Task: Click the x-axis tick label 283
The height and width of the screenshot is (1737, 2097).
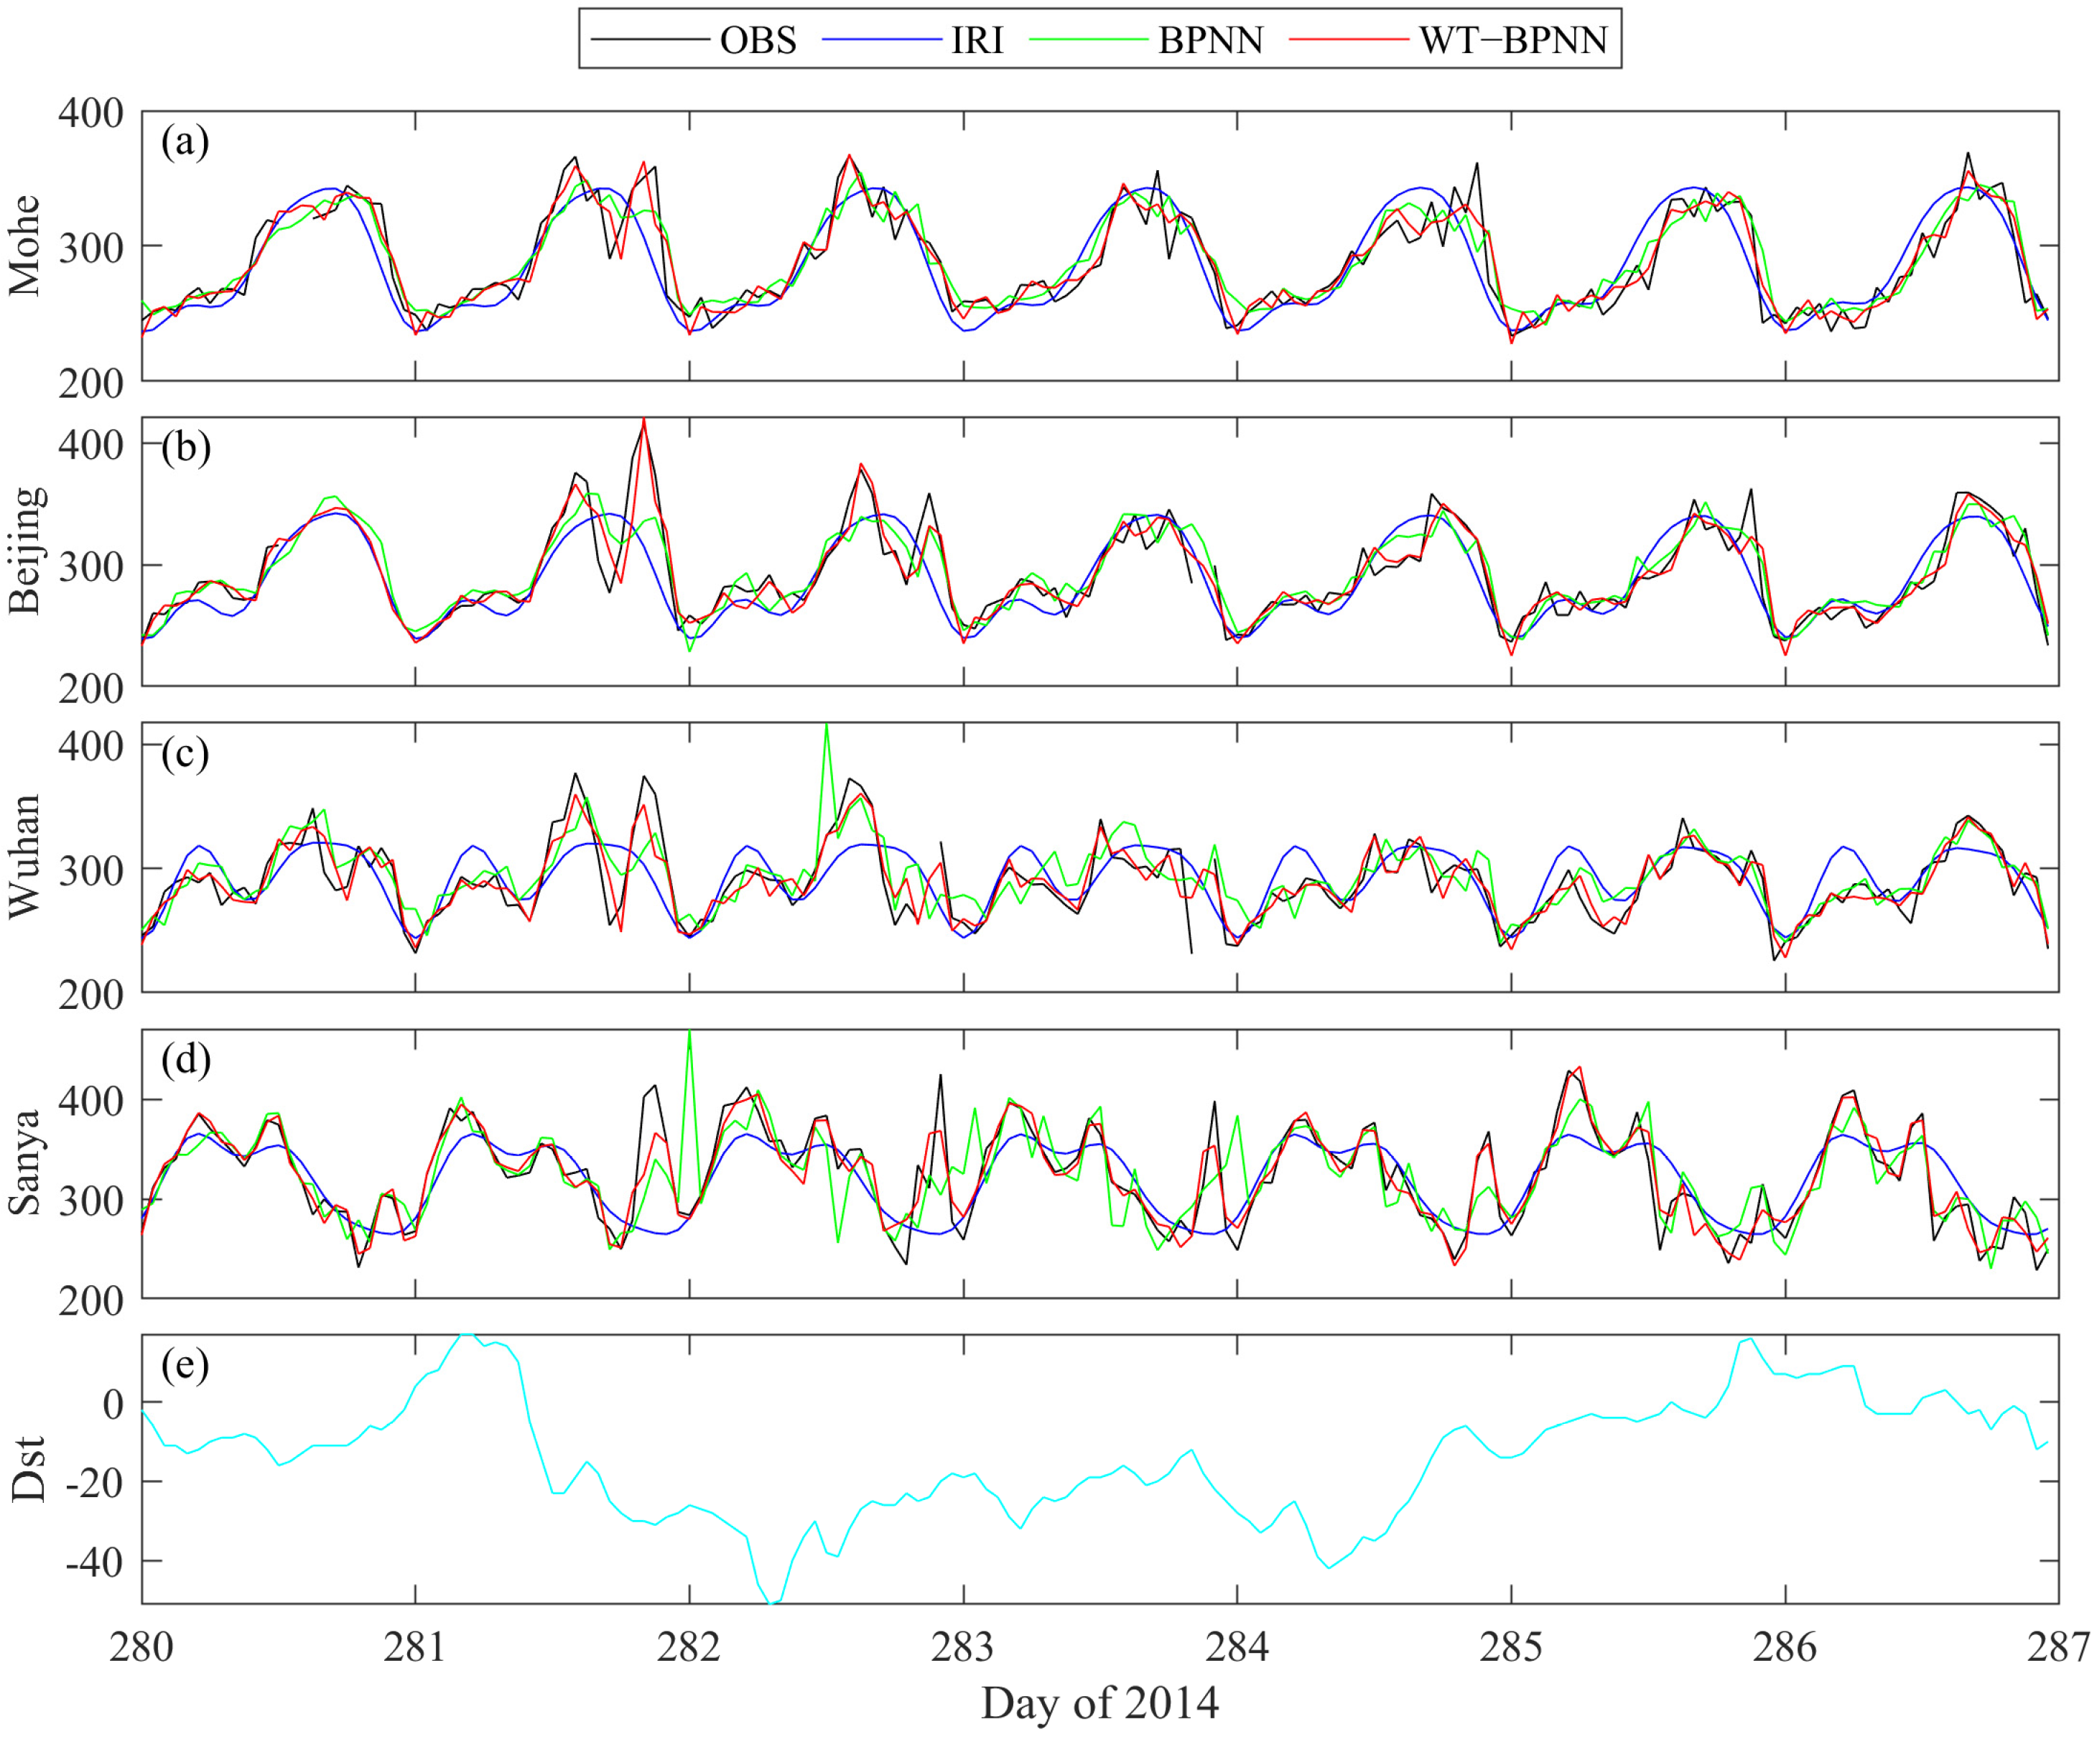Action: pos(962,1646)
